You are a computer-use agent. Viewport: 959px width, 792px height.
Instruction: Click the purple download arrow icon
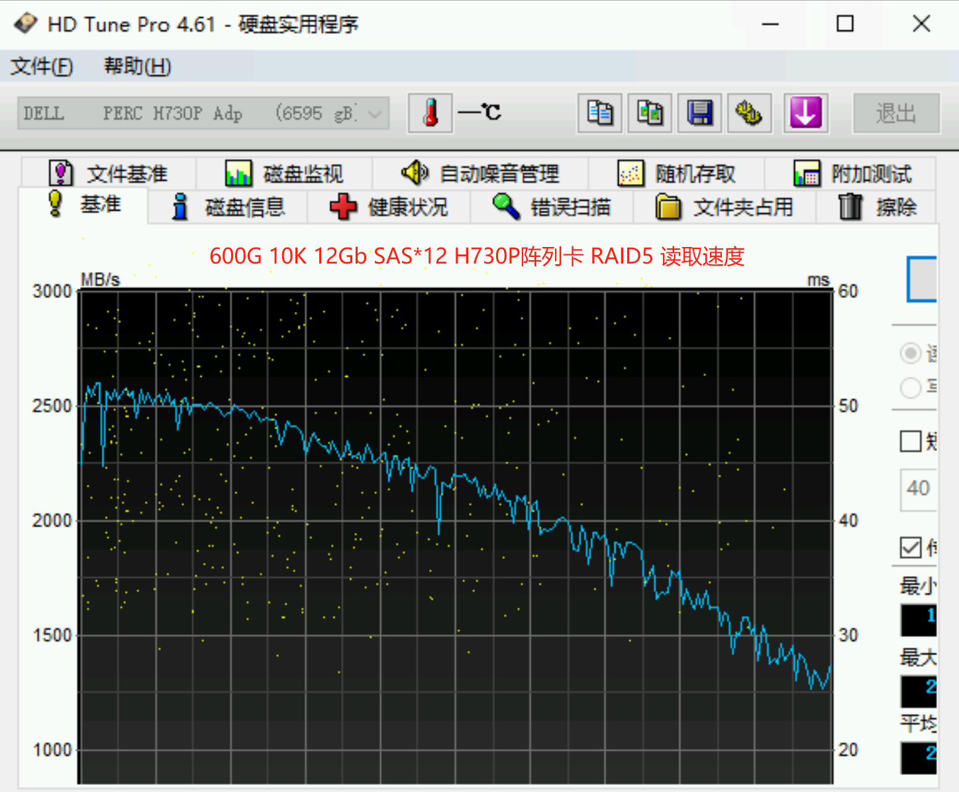click(x=806, y=113)
